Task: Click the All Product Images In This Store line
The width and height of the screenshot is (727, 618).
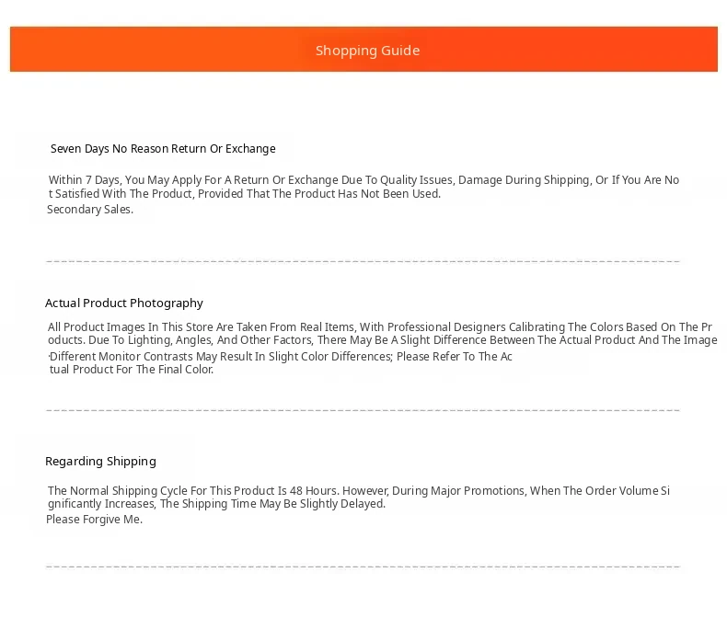Action: 380,327
